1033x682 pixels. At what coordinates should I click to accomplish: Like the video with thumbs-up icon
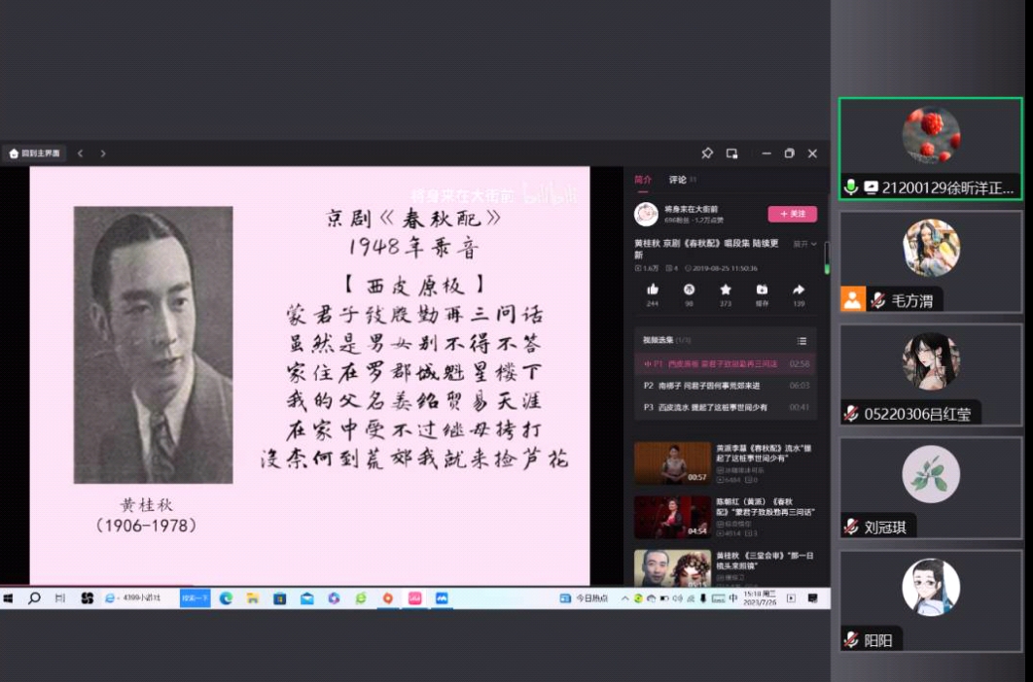click(x=652, y=290)
